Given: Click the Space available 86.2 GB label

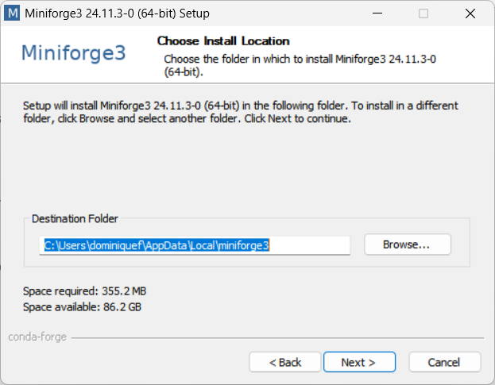Looking at the screenshot, I should tap(82, 306).
